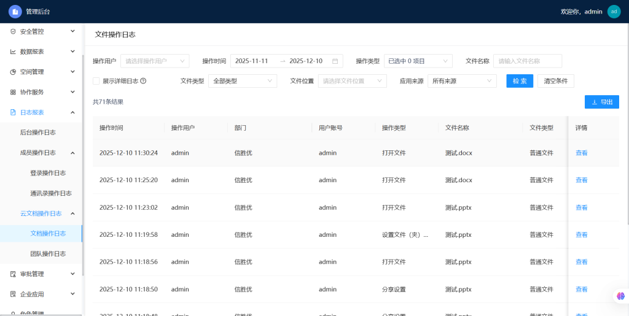
Task: Expand the 企业应用 menu
Action: 72,294
